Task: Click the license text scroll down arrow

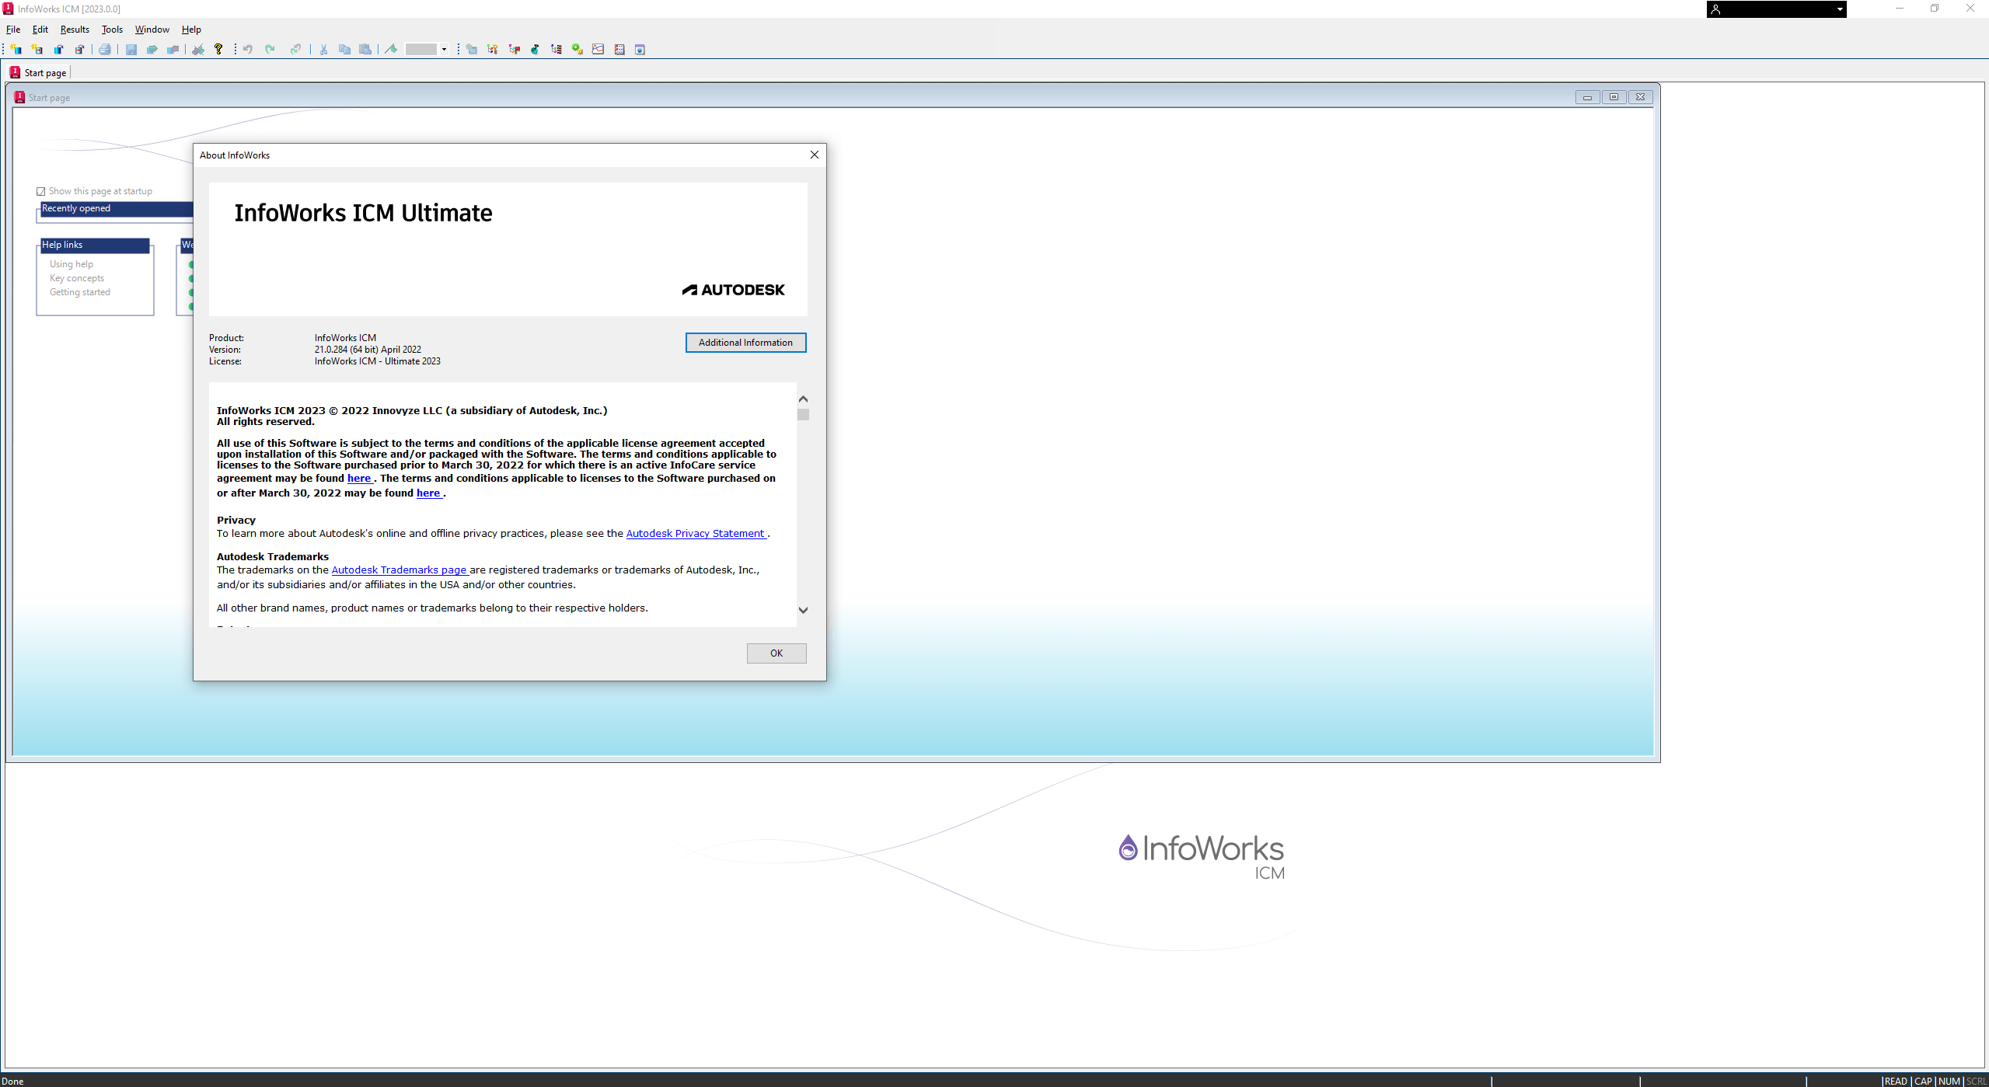Action: click(803, 610)
